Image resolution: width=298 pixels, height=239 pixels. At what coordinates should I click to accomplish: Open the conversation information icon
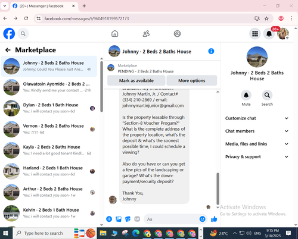pos(211,51)
